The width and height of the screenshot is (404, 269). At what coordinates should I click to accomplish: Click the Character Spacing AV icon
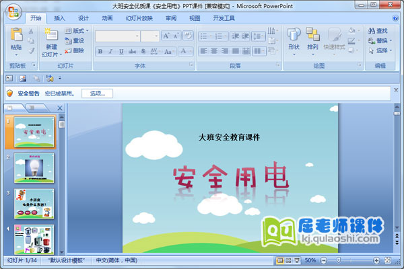(154, 51)
